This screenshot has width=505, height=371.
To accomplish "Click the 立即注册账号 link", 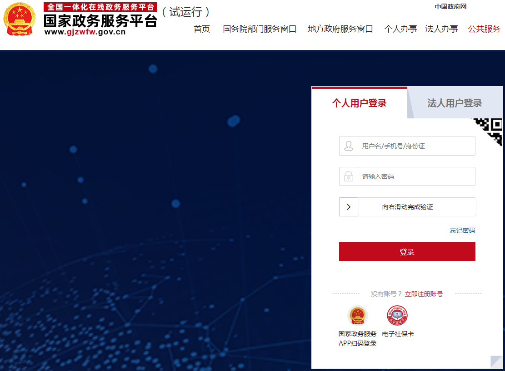I will pos(424,294).
